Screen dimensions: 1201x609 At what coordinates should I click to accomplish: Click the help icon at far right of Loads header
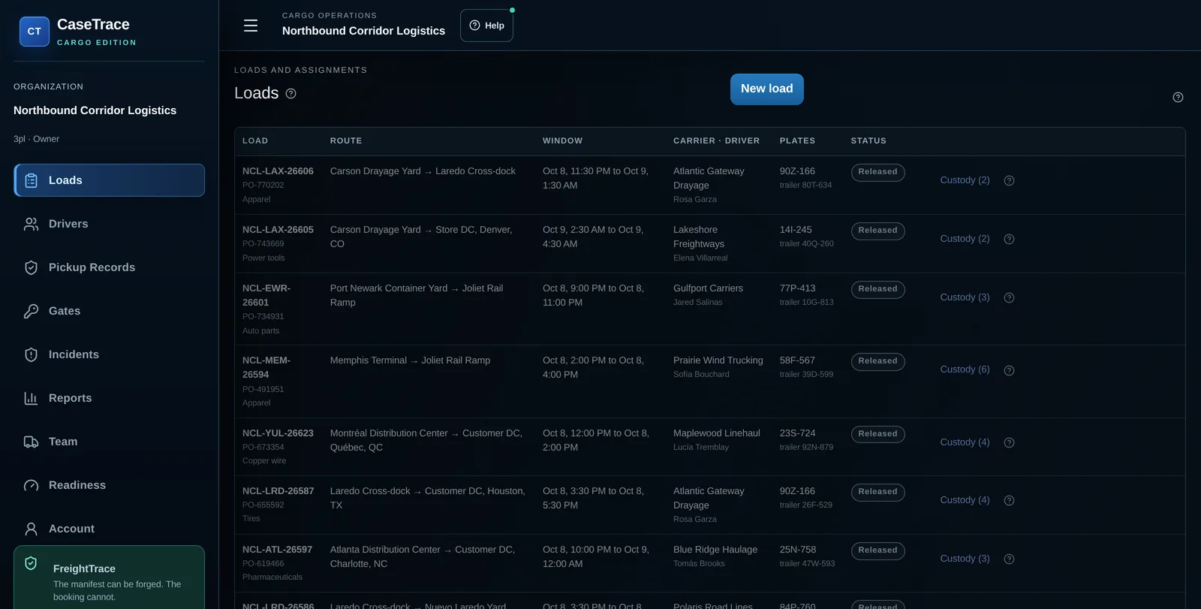pos(1178,97)
